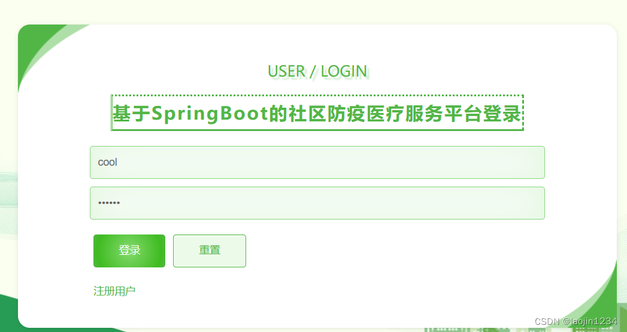Click the password dots in the field
627x332 pixels.
pyautogui.click(x=109, y=203)
